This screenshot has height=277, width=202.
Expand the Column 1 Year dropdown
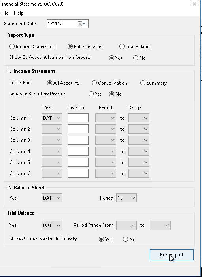(x=52, y=118)
